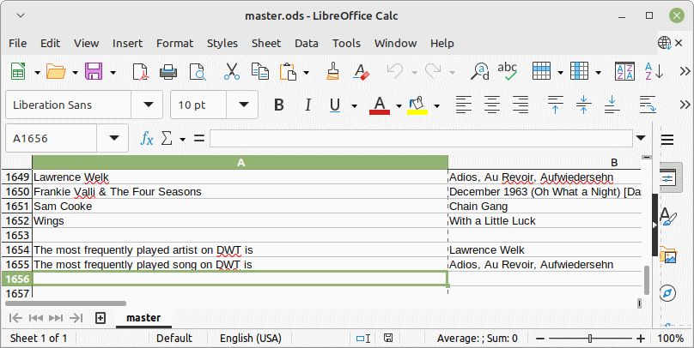
Task: Align cell content to top
Action: click(556, 105)
